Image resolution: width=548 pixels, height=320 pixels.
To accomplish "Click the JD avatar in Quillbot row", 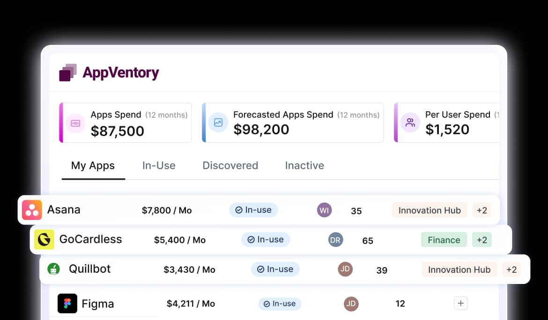I will click(345, 269).
